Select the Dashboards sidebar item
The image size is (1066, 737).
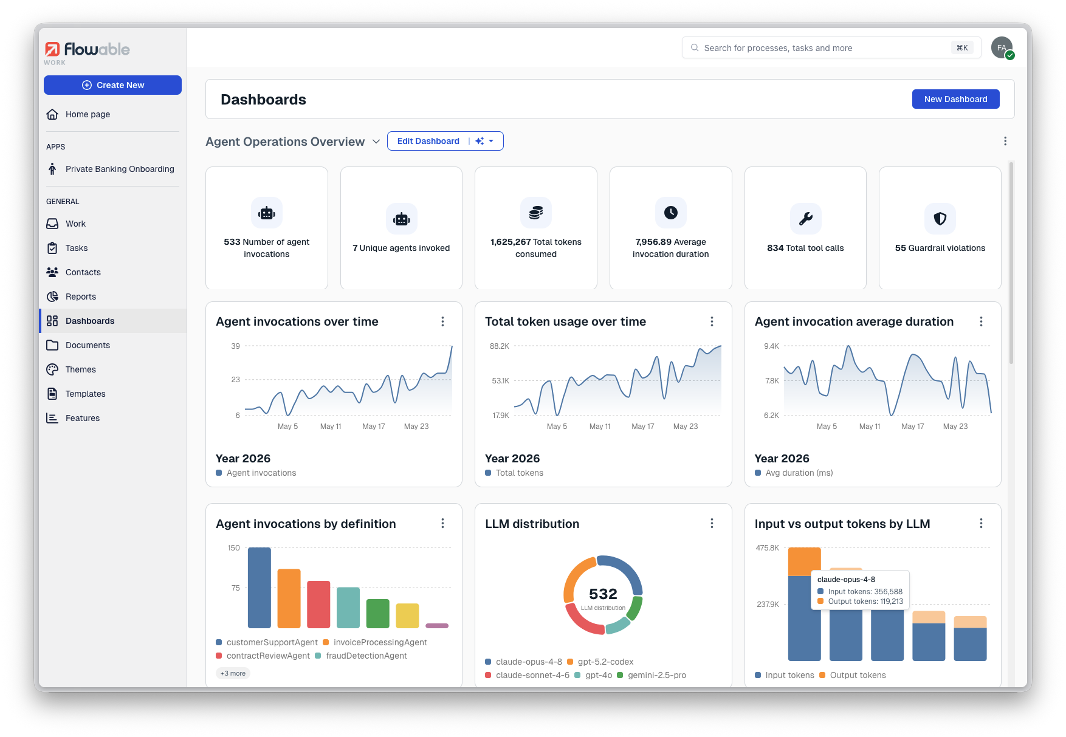[112, 321]
